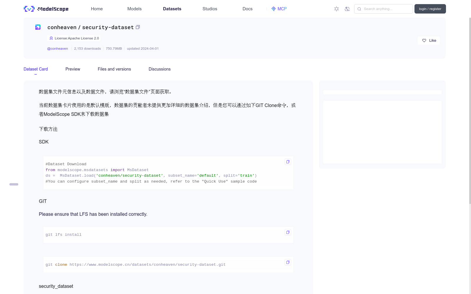Click the MsDataset.load code line
This screenshot has height=294, width=471.
click(151, 176)
